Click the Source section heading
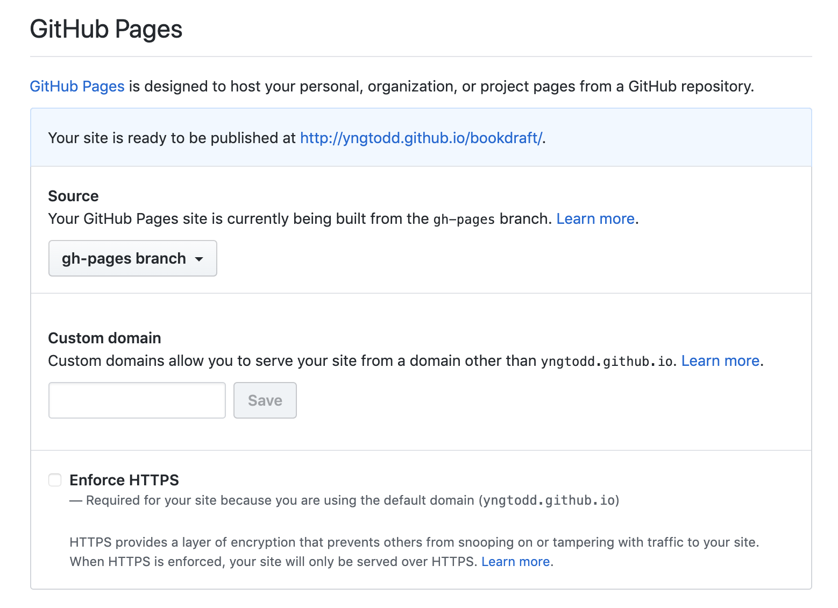 pyautogui.click(x=73, y=196)
